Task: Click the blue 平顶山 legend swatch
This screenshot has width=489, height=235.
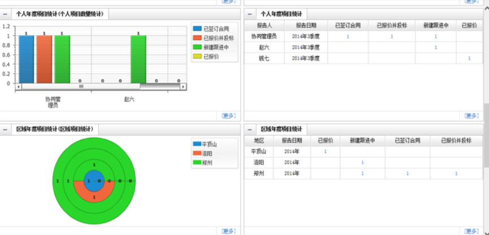Action: click(197, 144)
